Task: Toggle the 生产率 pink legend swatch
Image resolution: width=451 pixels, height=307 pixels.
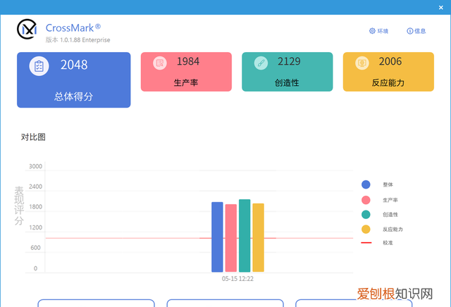Action: 366,200
